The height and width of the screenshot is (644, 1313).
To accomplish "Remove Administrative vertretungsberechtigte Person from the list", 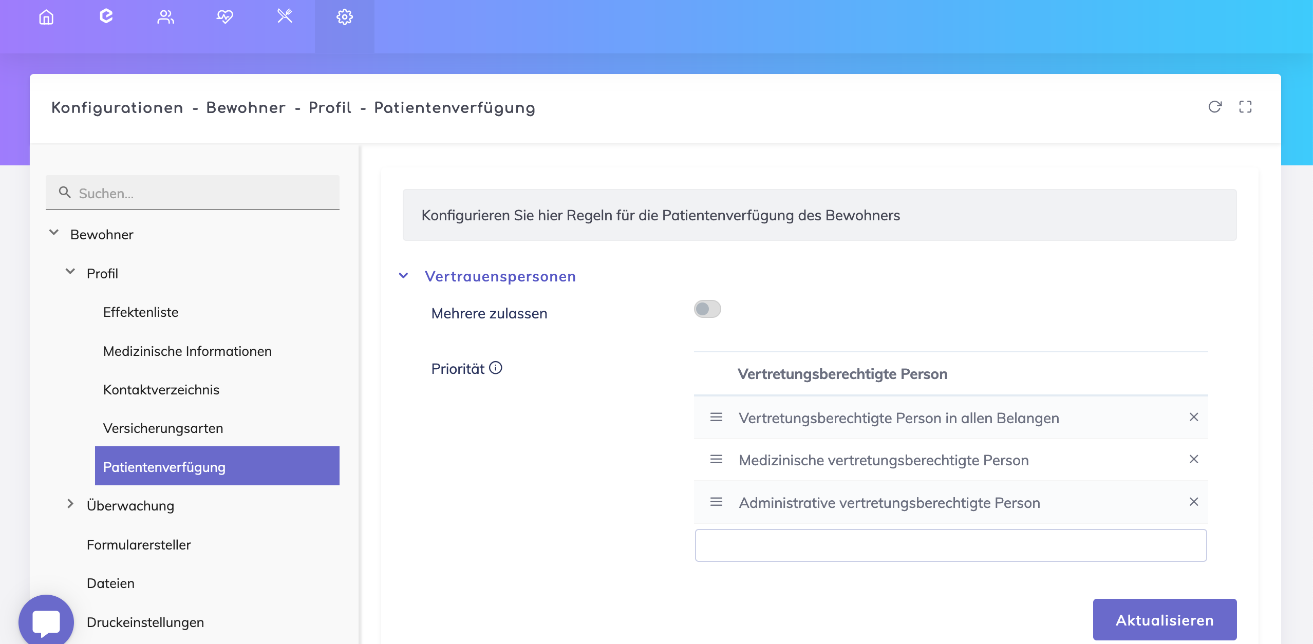I will 1194,502.
